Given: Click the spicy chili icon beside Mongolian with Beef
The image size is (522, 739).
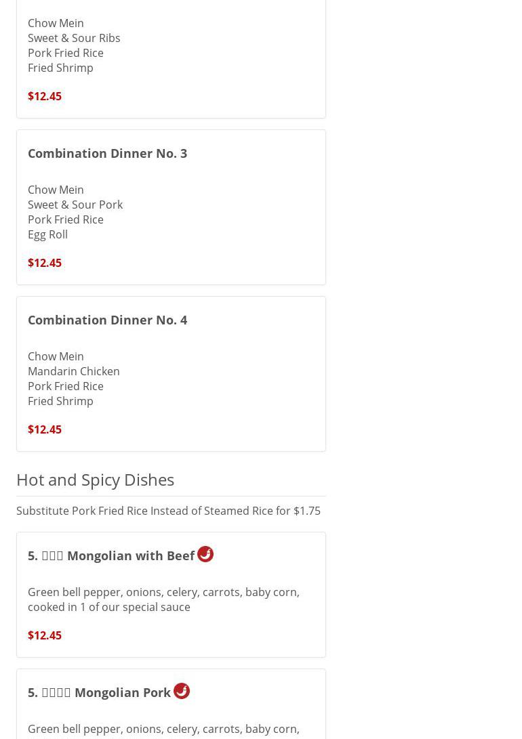Looking at the screenshot, I should click(205, 554).
